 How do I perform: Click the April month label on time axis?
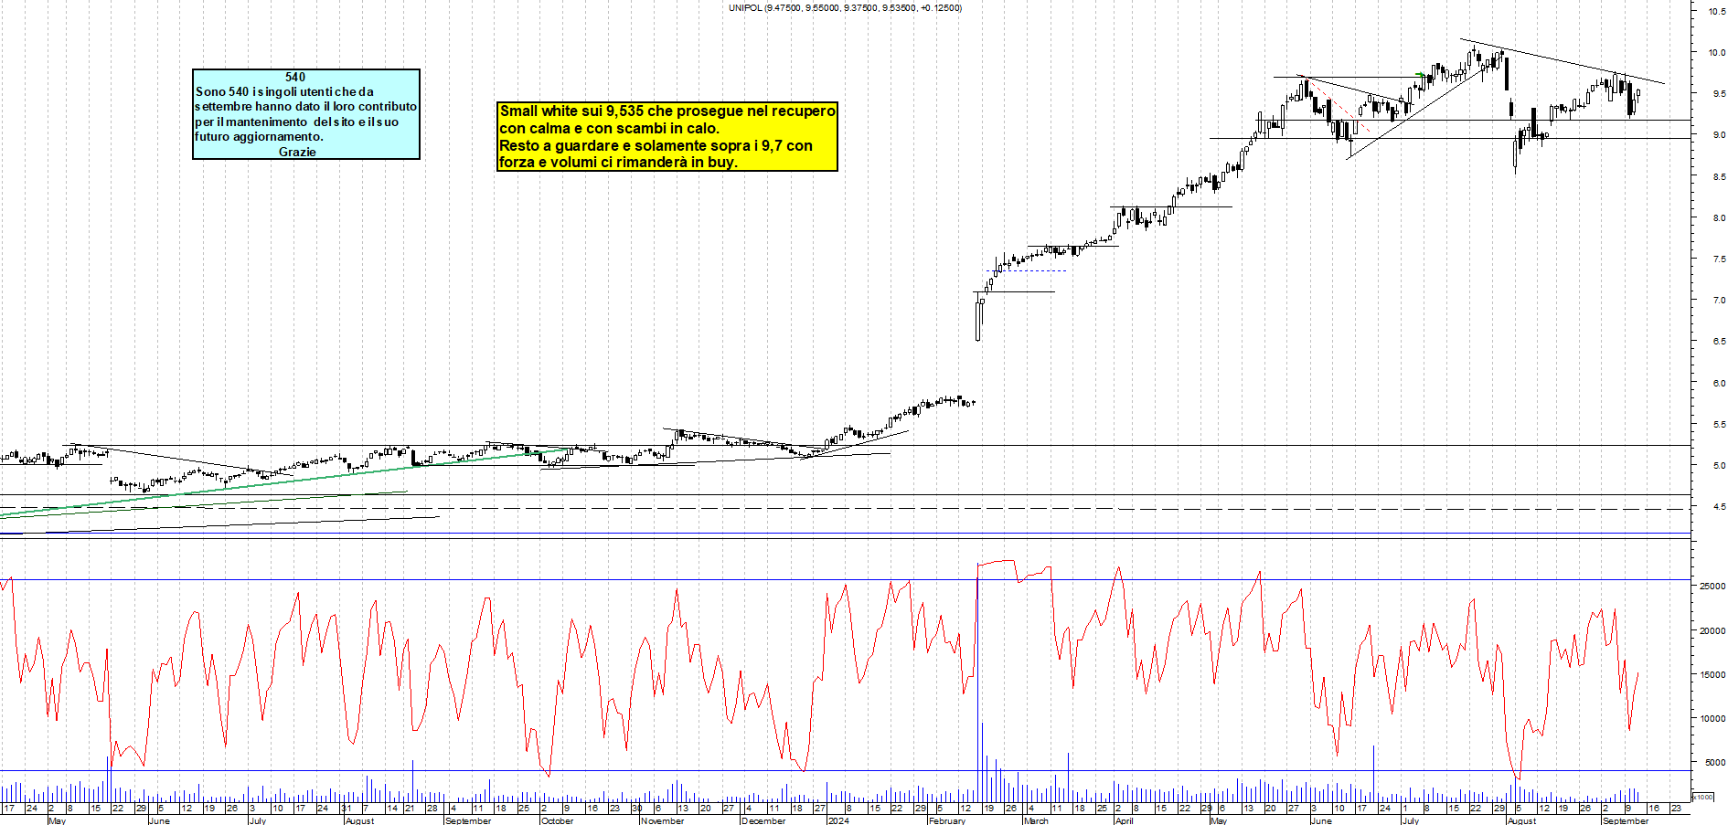point(1124,820)
